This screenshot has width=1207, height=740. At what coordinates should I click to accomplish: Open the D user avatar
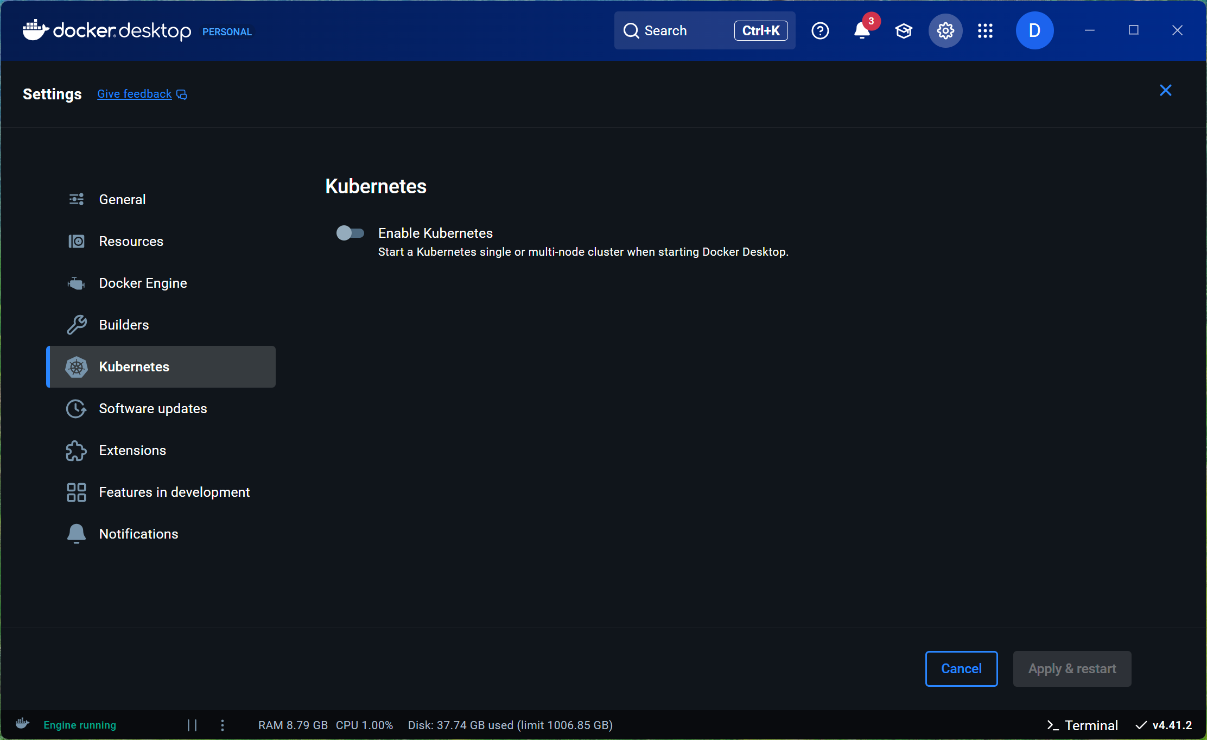[x=1034, y=30]
